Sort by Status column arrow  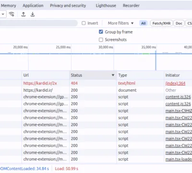pyautogui.click(x=113, y=75)
